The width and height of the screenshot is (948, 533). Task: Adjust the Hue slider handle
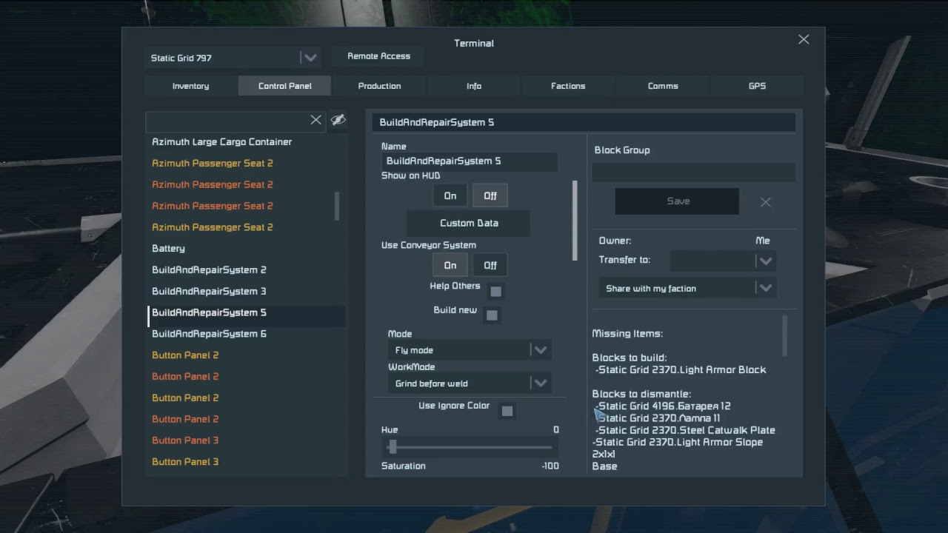click(393, 446)
